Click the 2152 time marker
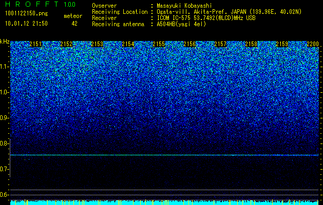This screenshot has height=205, width=323. click(66, 44)
